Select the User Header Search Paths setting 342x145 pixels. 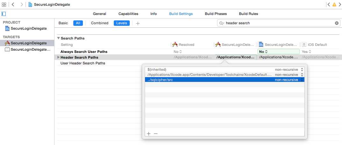click(x=83, y=63)
